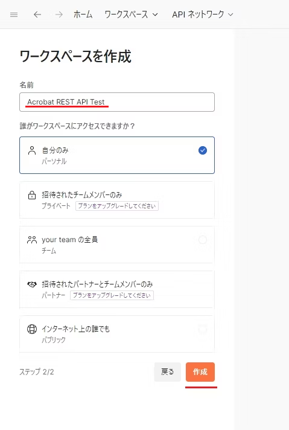Click the lock icon for プライベート

[32, 195]
